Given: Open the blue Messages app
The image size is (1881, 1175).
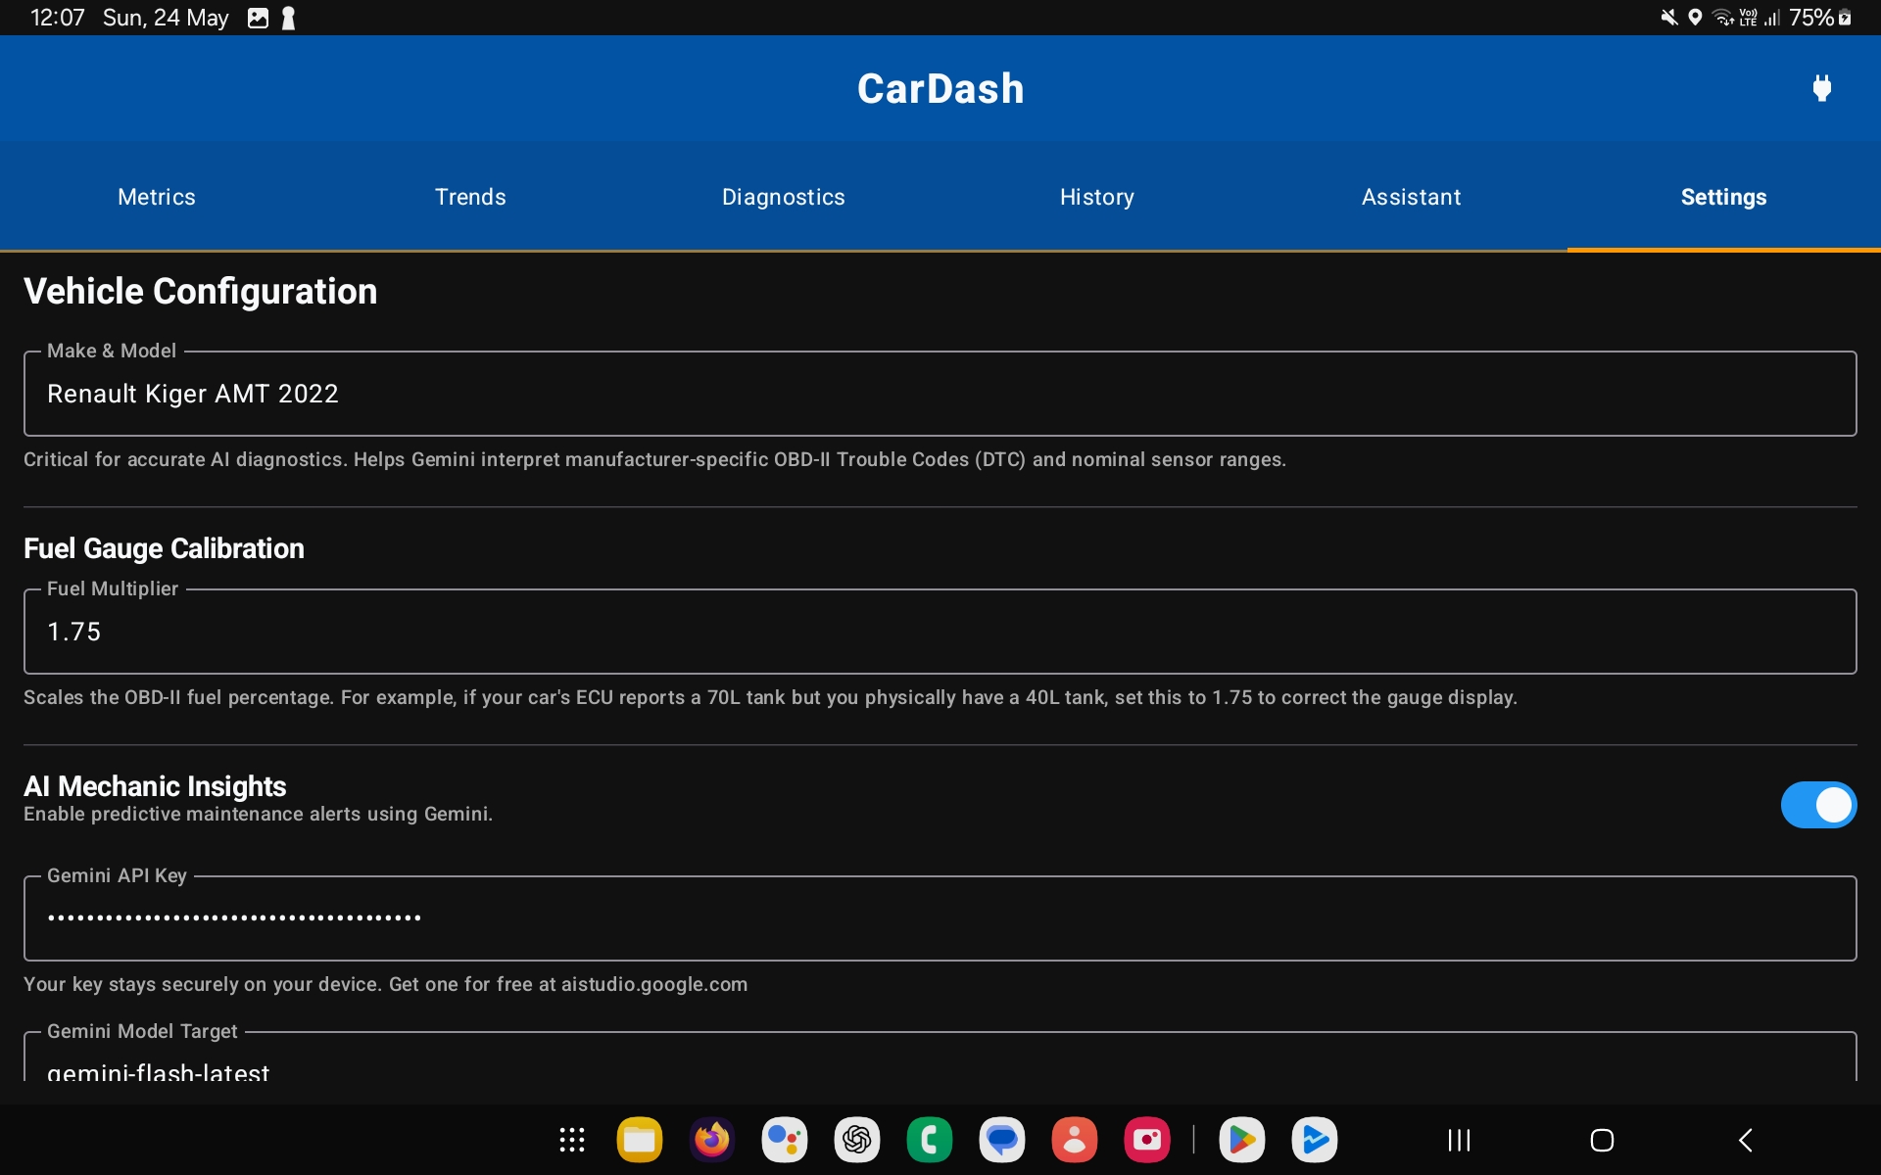Looking at the screenshot, I should point(1002,1140).
